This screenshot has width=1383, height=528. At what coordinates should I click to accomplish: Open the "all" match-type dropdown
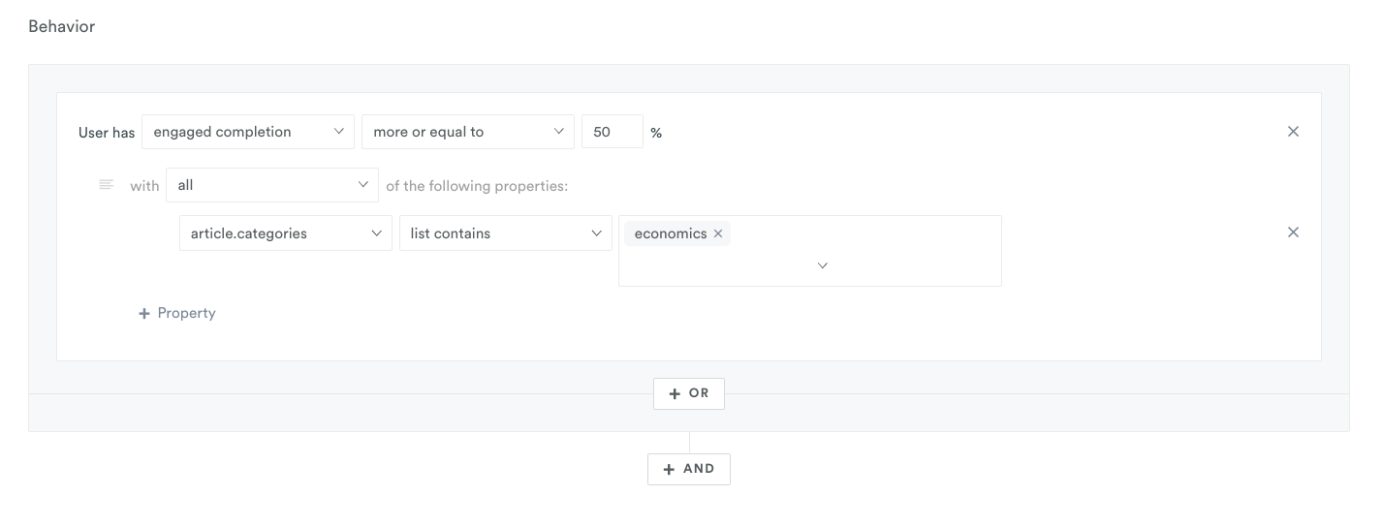click(x=271, y=184)
